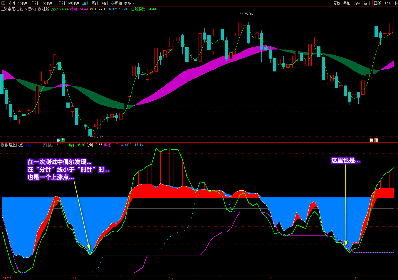Screen dimensions: 398x280
Task: Click the 裸线 indicator name
Action: point(46,9)
